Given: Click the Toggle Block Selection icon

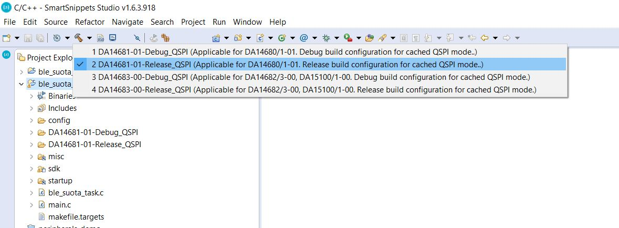Looking at the screenshot, I should [x=403, y=38].
